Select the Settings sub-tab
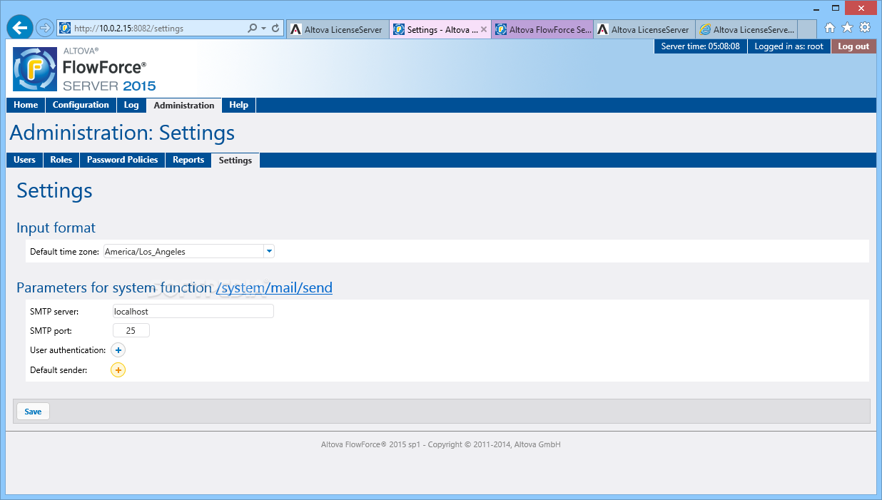The image size is (882, 500). click(x=235, y=160)
